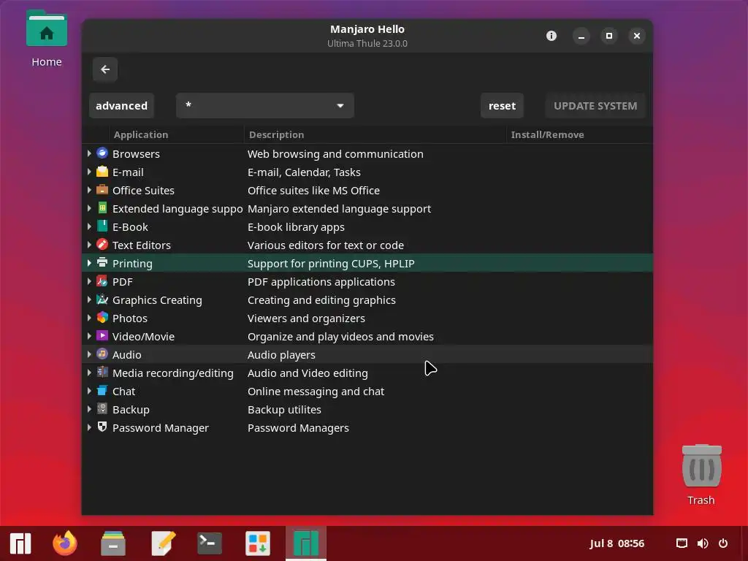
Task: Expand the Photos category
Action: coord(89,318)
